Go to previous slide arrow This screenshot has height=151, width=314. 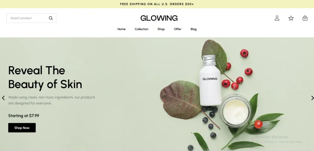3,98
